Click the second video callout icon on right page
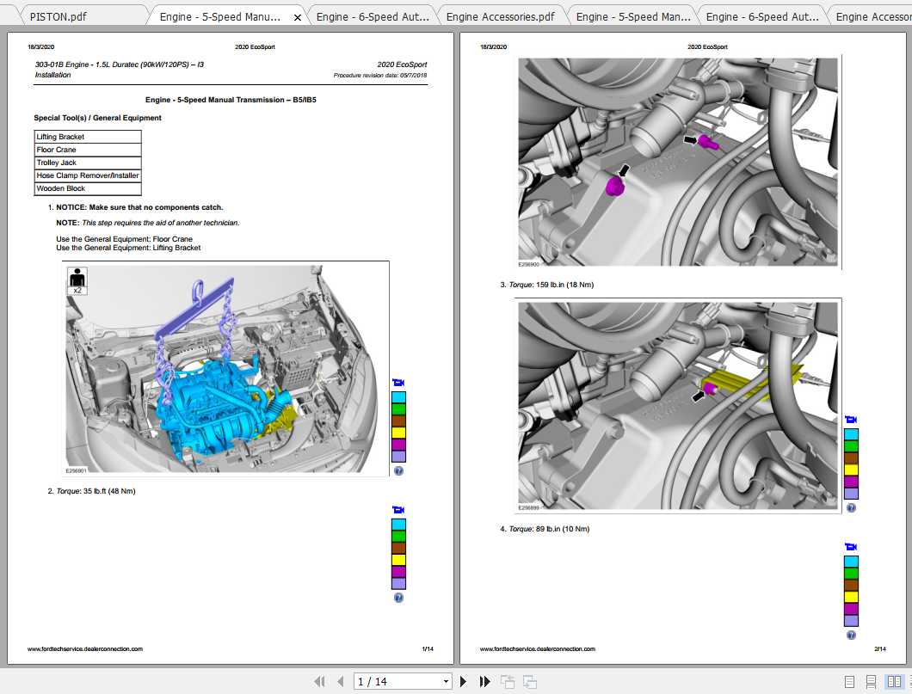 point(851,546)
